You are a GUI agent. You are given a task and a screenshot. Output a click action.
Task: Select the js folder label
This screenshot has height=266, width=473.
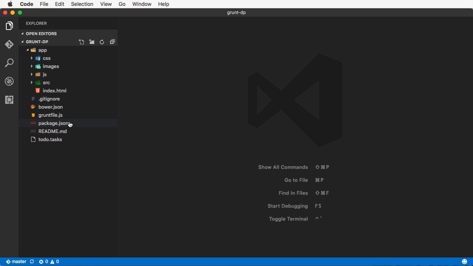point(45,74)
